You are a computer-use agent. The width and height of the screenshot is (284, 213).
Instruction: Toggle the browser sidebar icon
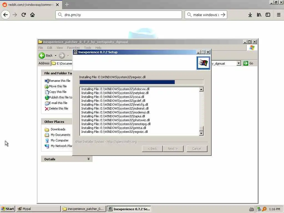point(268,15)
